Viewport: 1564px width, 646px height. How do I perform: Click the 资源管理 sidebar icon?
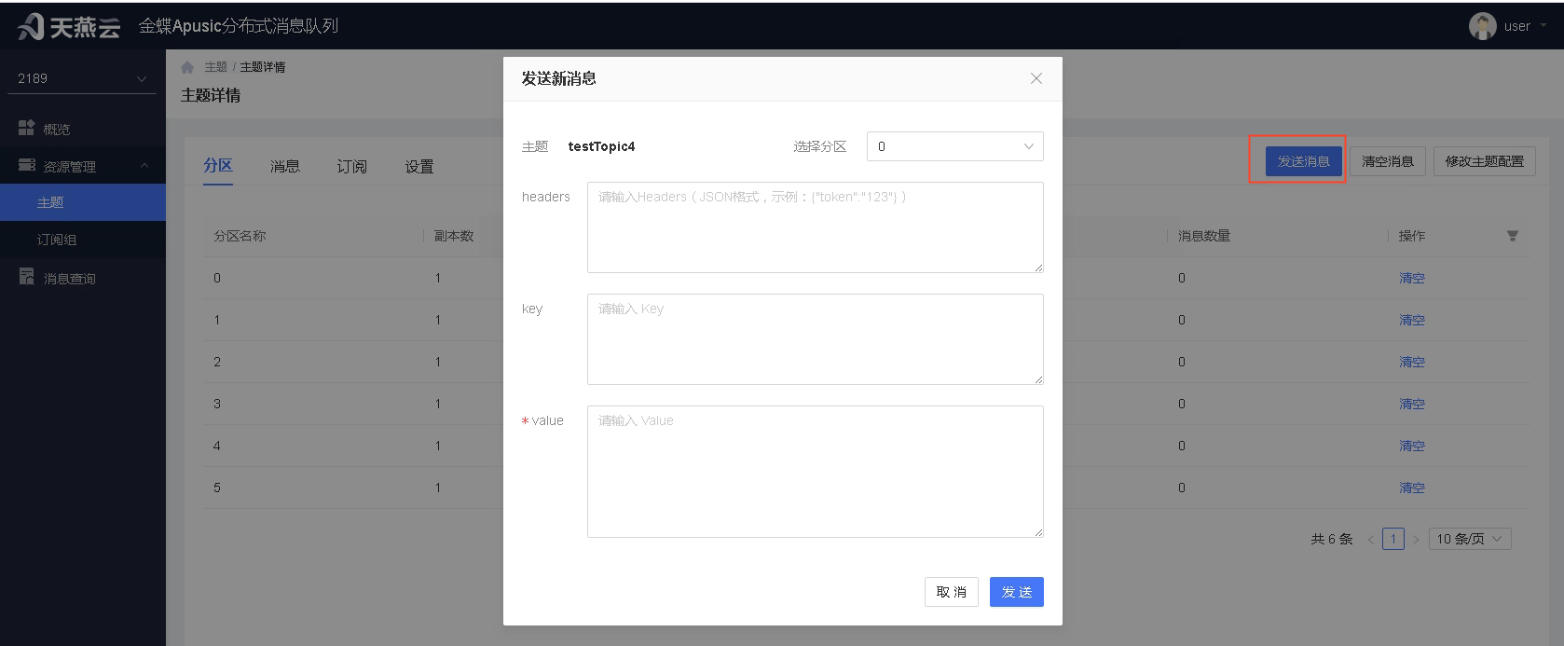coord(26,165)
